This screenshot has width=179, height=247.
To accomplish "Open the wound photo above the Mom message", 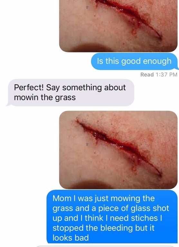I will [118, 150].
